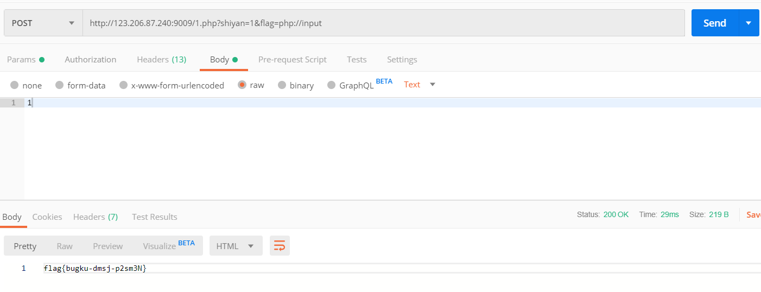Switch to the response Body tab
Image resolution: width=761 pixels, height=292 pixels.
coord(12,217)
